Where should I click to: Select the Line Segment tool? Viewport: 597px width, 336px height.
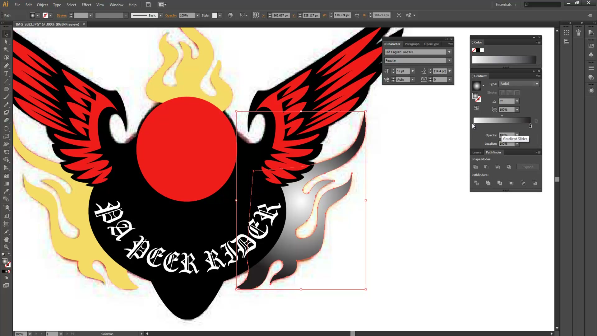point(6,81)
